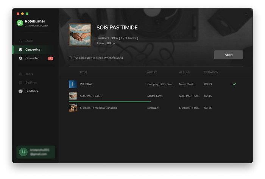The width and height of the screenshot is (265, 179).
Task: Select the WE PRAY track title
Action: point(86,84)
